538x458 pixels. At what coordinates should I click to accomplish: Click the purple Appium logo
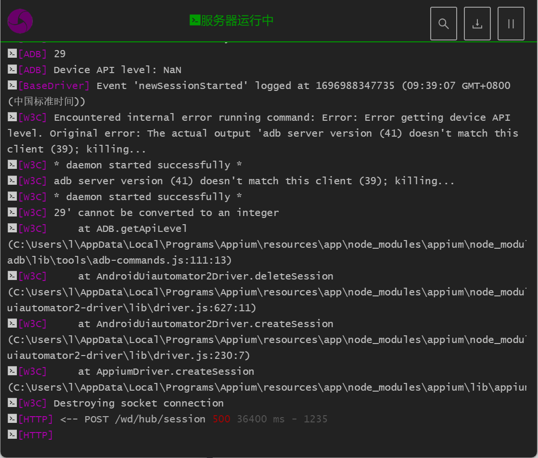click(x=20, y=22)
